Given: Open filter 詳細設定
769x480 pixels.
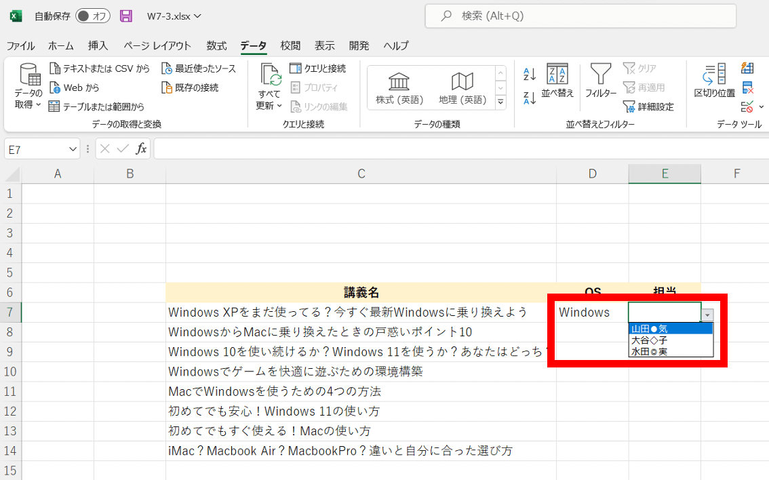Looking at the screenshot, I should pyautogui.click(x=648, y=106).
